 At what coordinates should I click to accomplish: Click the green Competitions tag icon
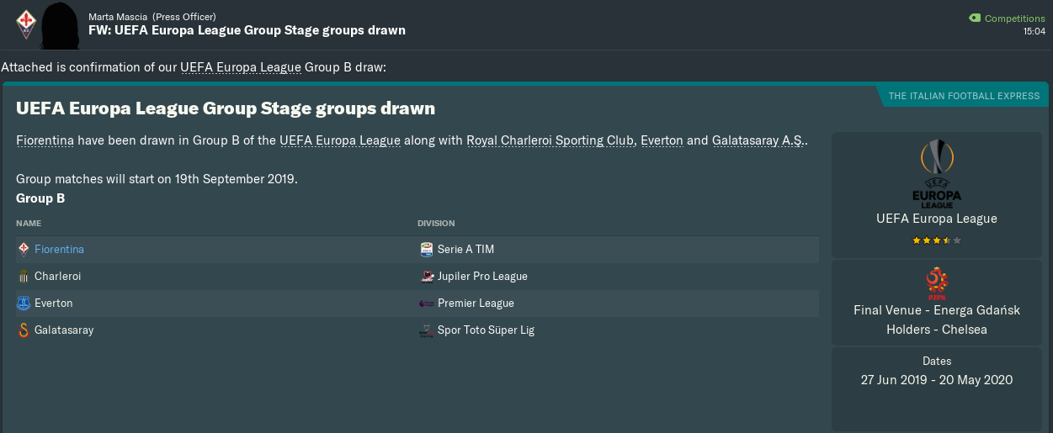point(975,18)
